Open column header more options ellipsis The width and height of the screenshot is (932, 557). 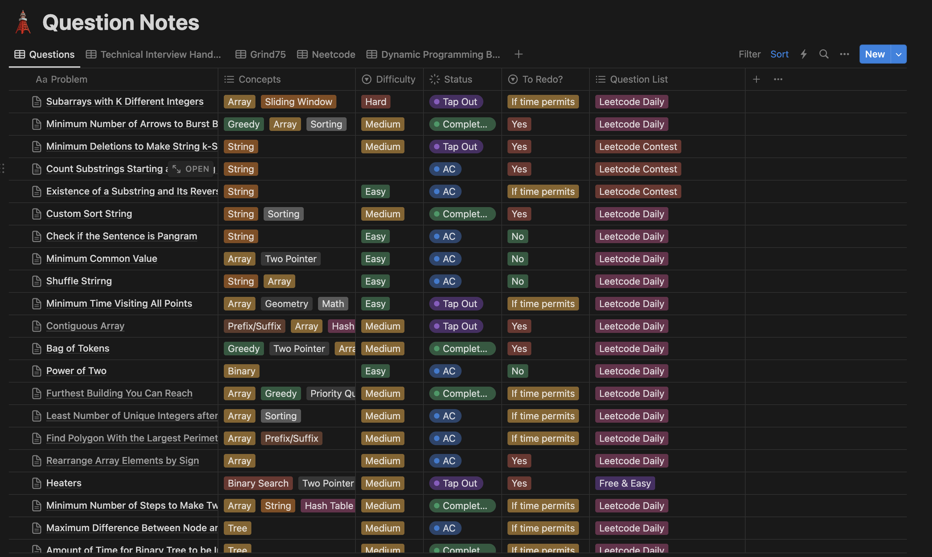coord(778,79)
